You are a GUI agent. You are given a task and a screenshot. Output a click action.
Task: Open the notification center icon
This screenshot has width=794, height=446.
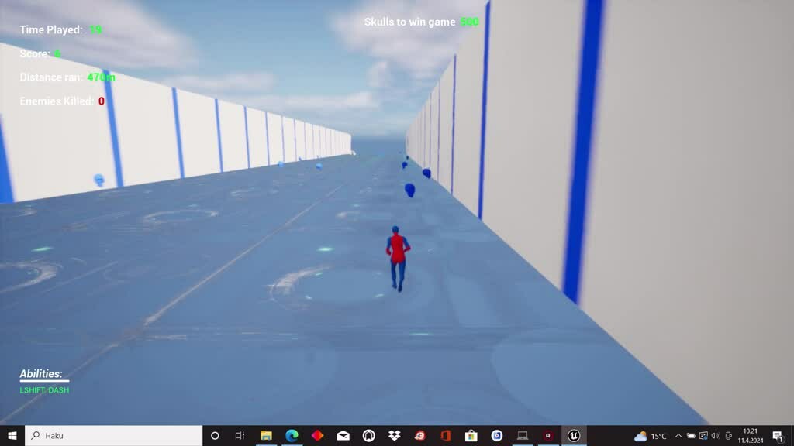(x=778, y=436)
